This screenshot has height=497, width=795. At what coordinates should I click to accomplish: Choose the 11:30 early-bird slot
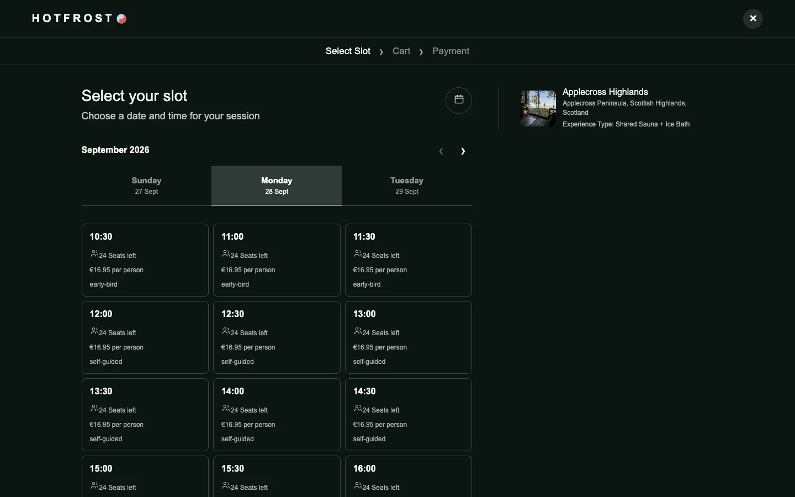pyautogui.click(x=409, y=260)
